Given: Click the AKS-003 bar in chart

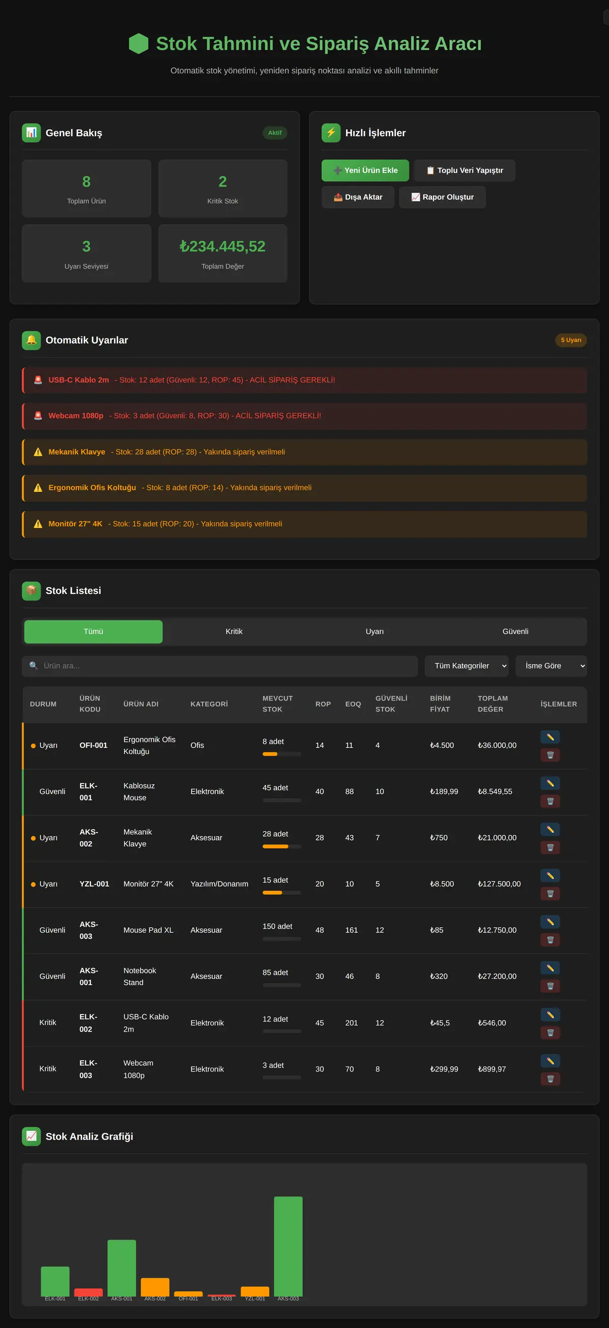Looking at the screenshot, I should tap(288, 1246).
